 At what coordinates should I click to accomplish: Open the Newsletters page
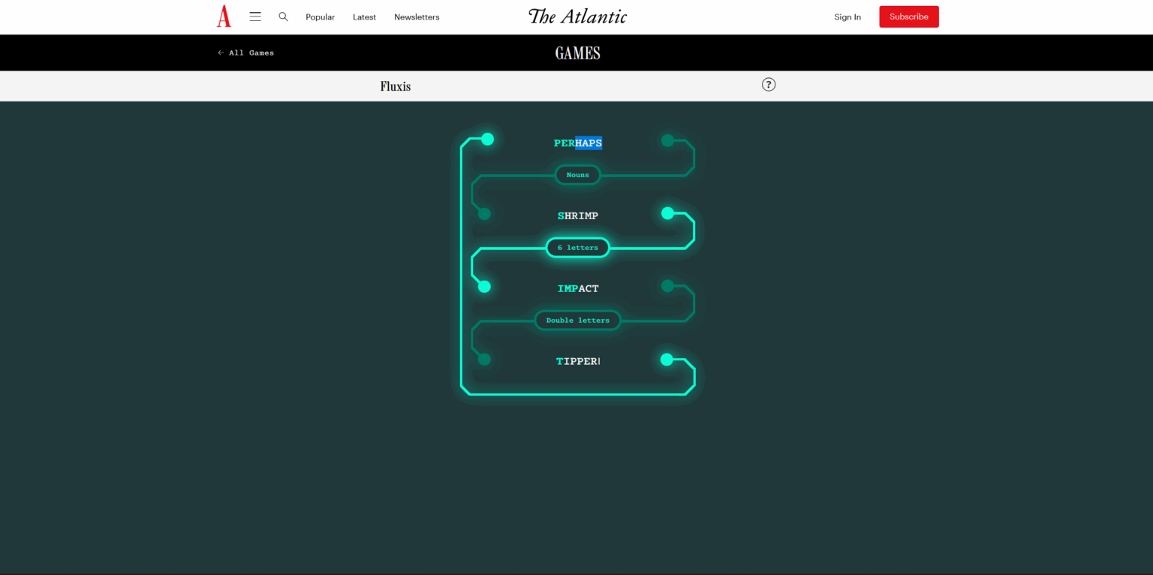click(417, 17)
